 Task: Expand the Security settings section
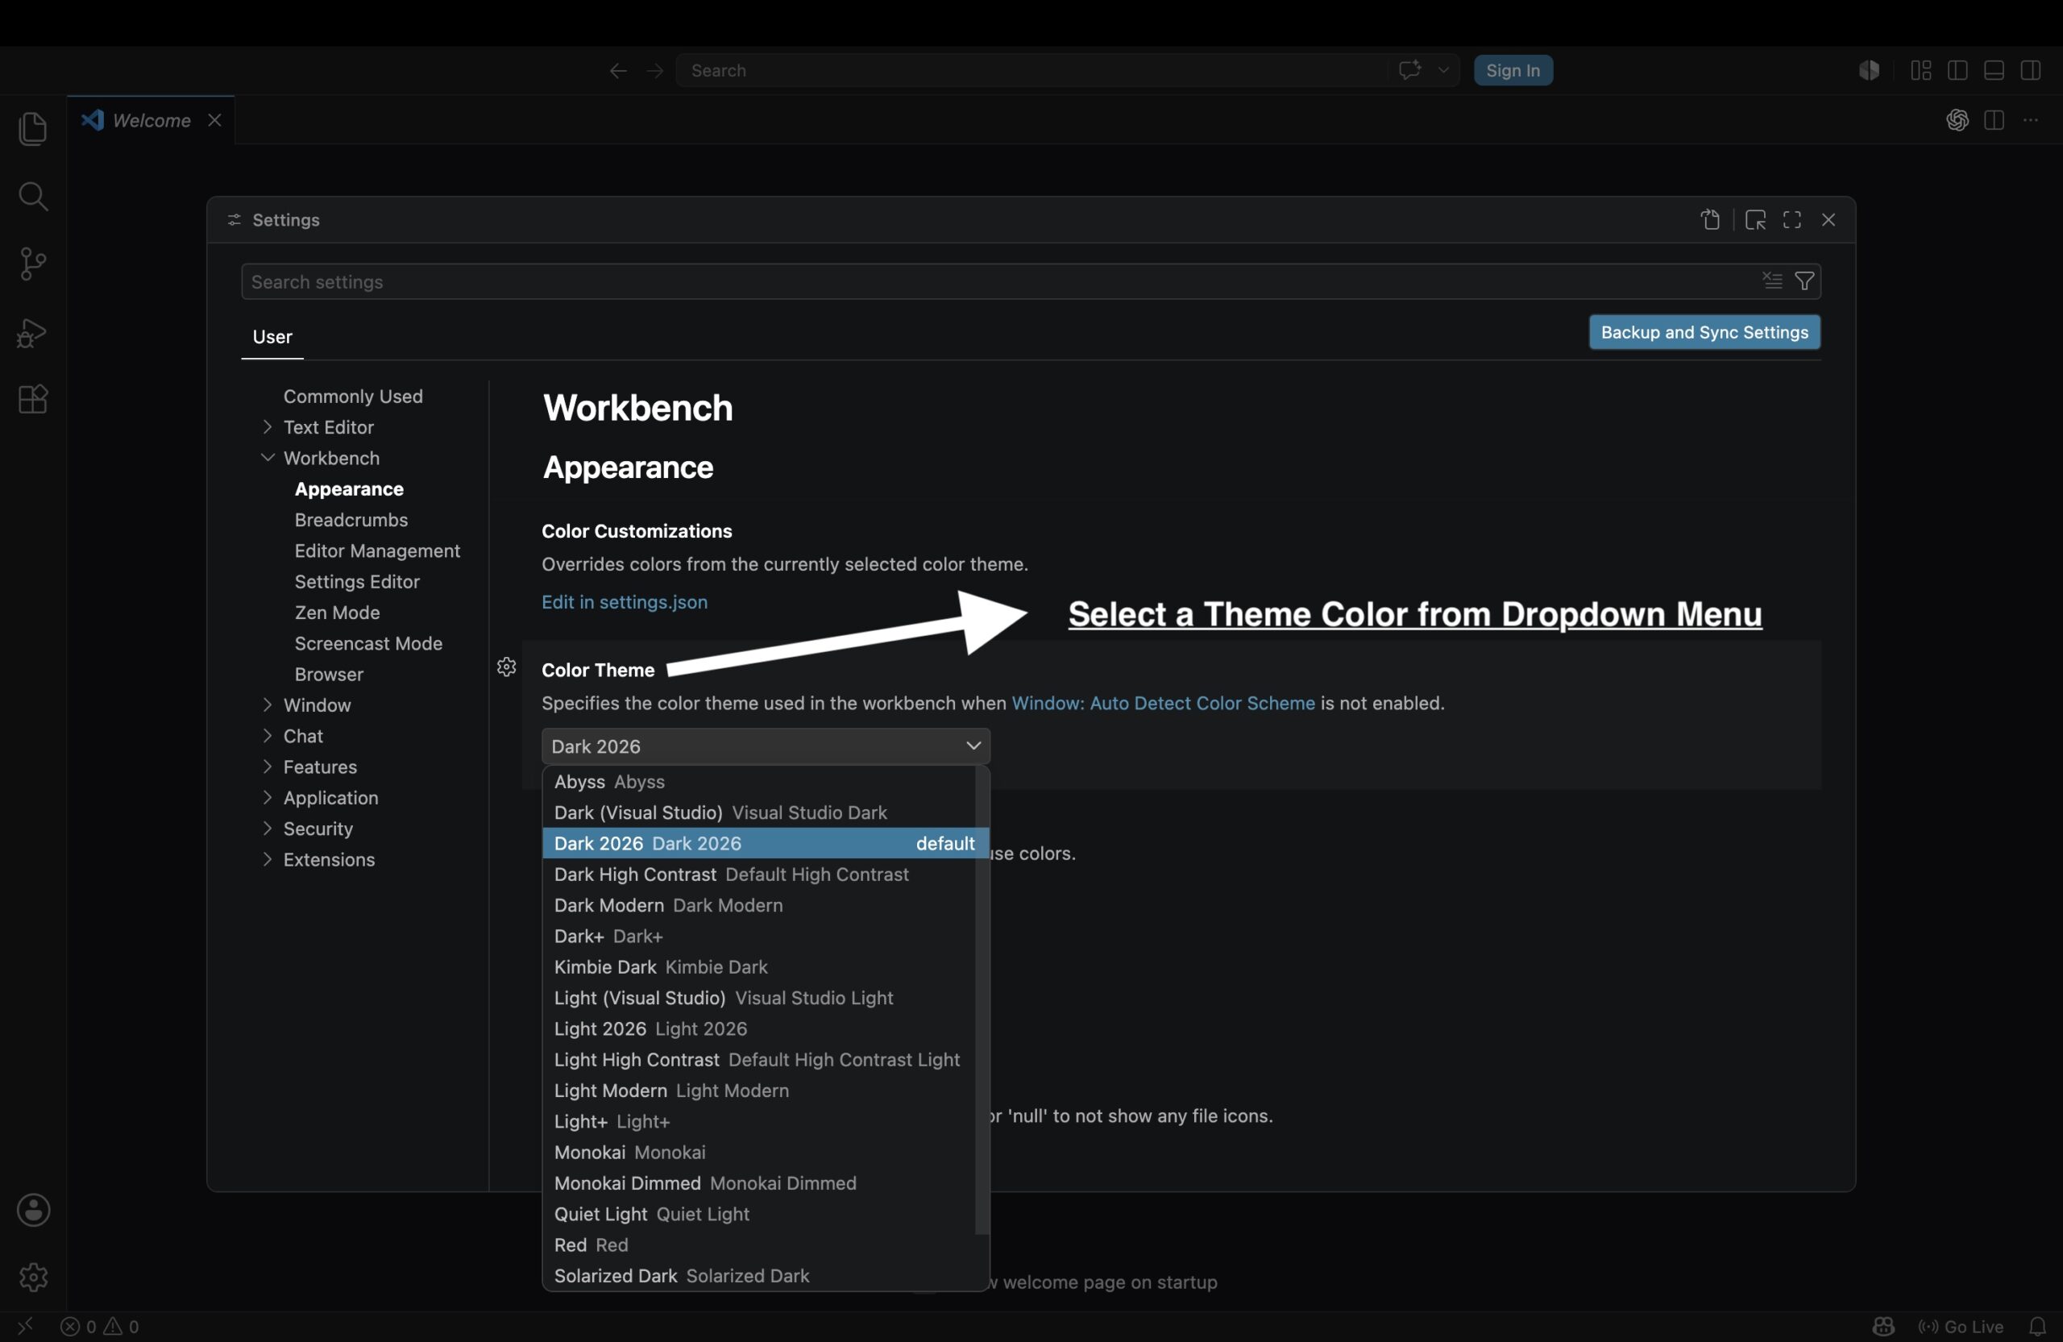(267, 828)
